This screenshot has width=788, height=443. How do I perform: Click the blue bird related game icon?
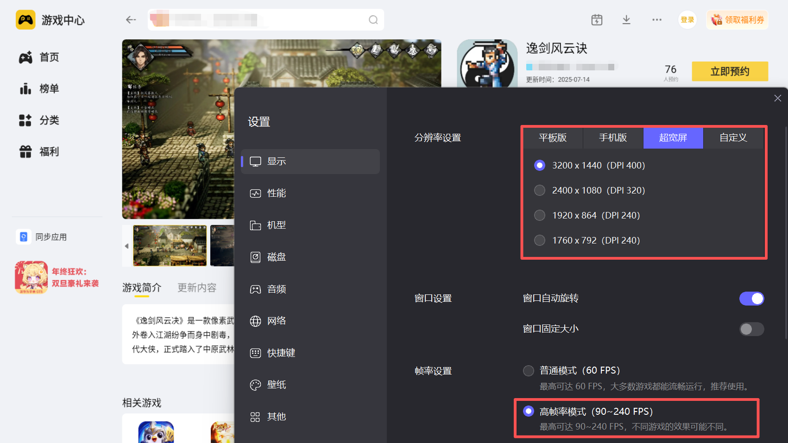[x=156, y=432]
